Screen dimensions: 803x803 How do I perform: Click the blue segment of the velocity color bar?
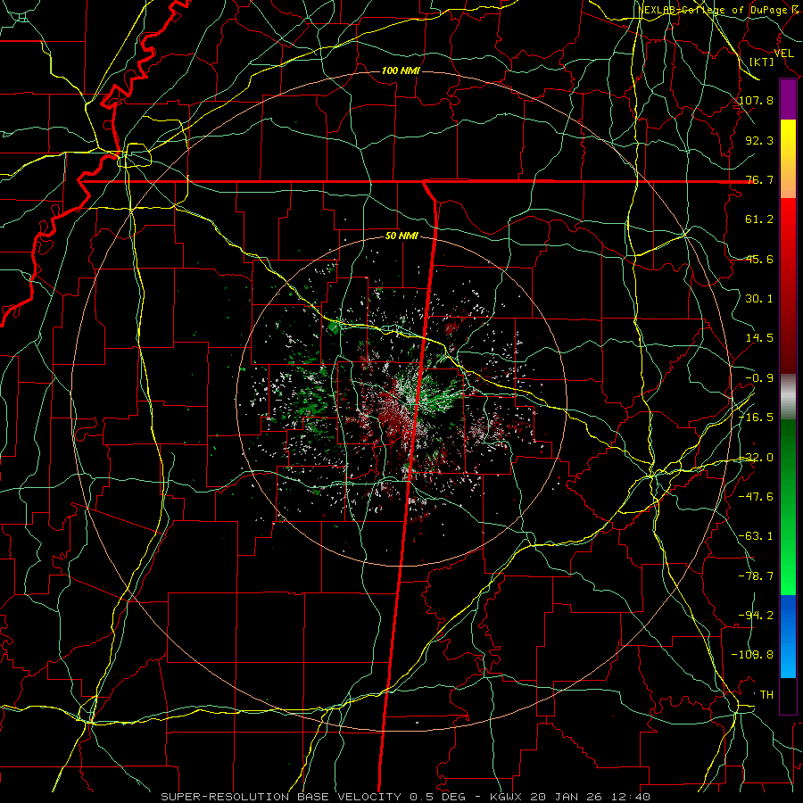click(x=788, y=636)
